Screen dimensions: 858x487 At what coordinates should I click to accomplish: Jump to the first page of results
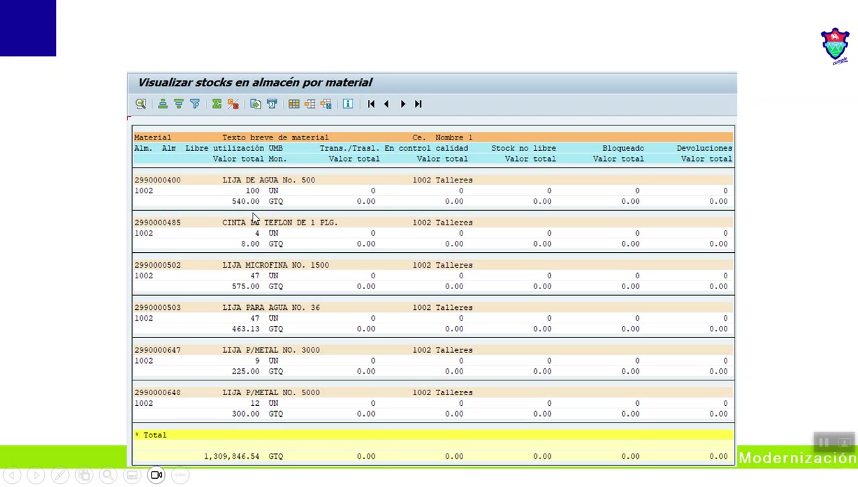coord(371,103)
